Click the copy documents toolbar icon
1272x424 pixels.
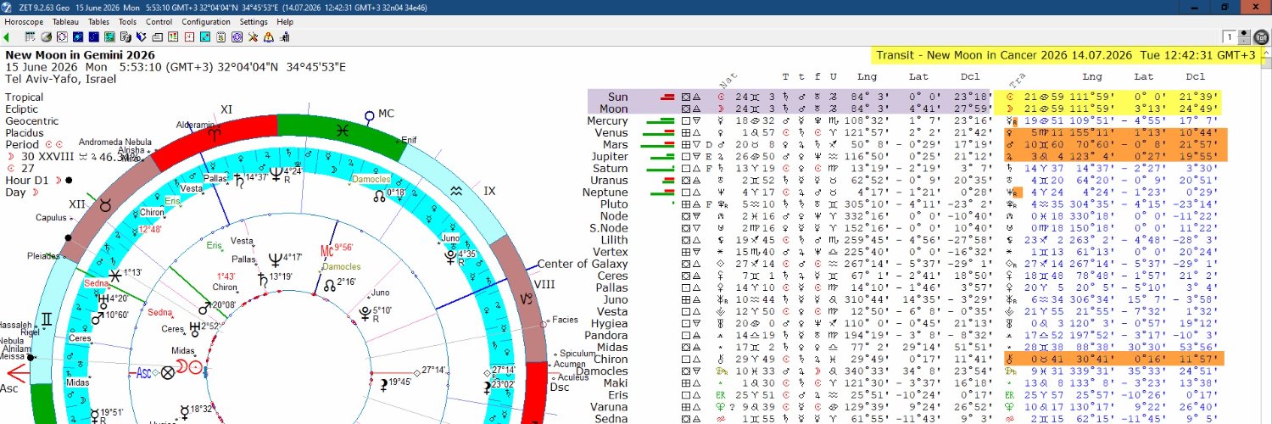(126, 37)
